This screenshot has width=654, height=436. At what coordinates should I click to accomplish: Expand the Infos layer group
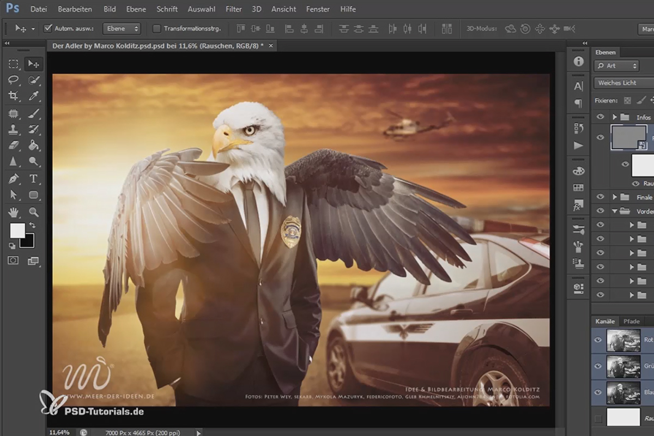614,117
